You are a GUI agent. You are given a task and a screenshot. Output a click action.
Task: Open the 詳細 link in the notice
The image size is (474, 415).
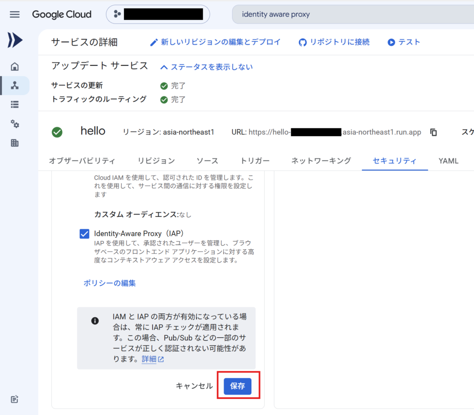[153, 359]
